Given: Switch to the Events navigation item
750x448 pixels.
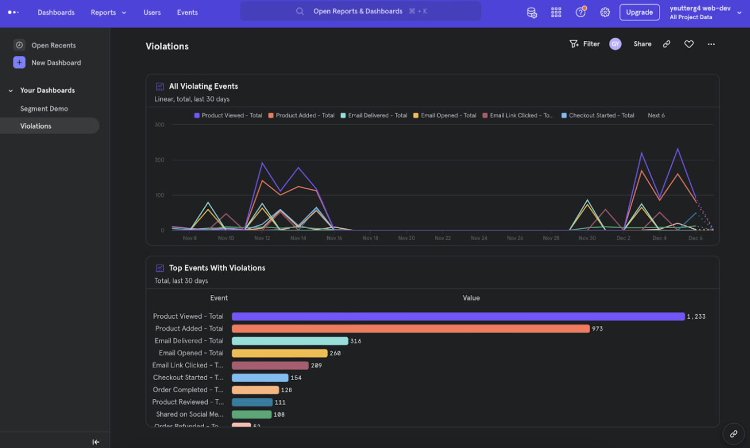Looking at the screenshot, I should pos(187,12).
